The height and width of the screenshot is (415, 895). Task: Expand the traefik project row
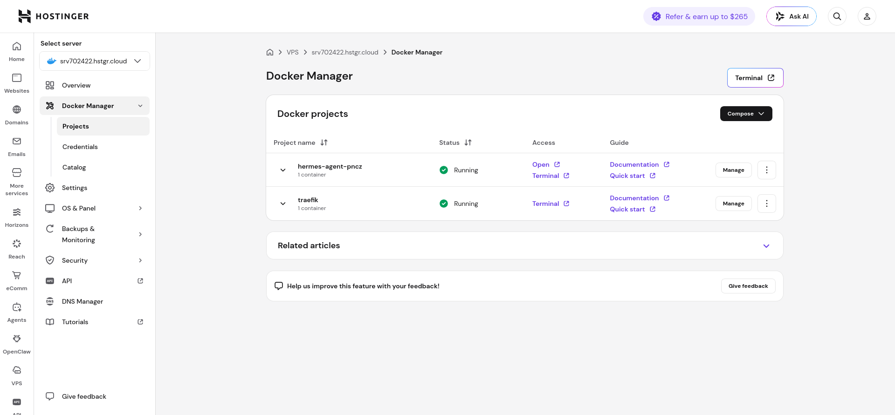tap(283, 204)
